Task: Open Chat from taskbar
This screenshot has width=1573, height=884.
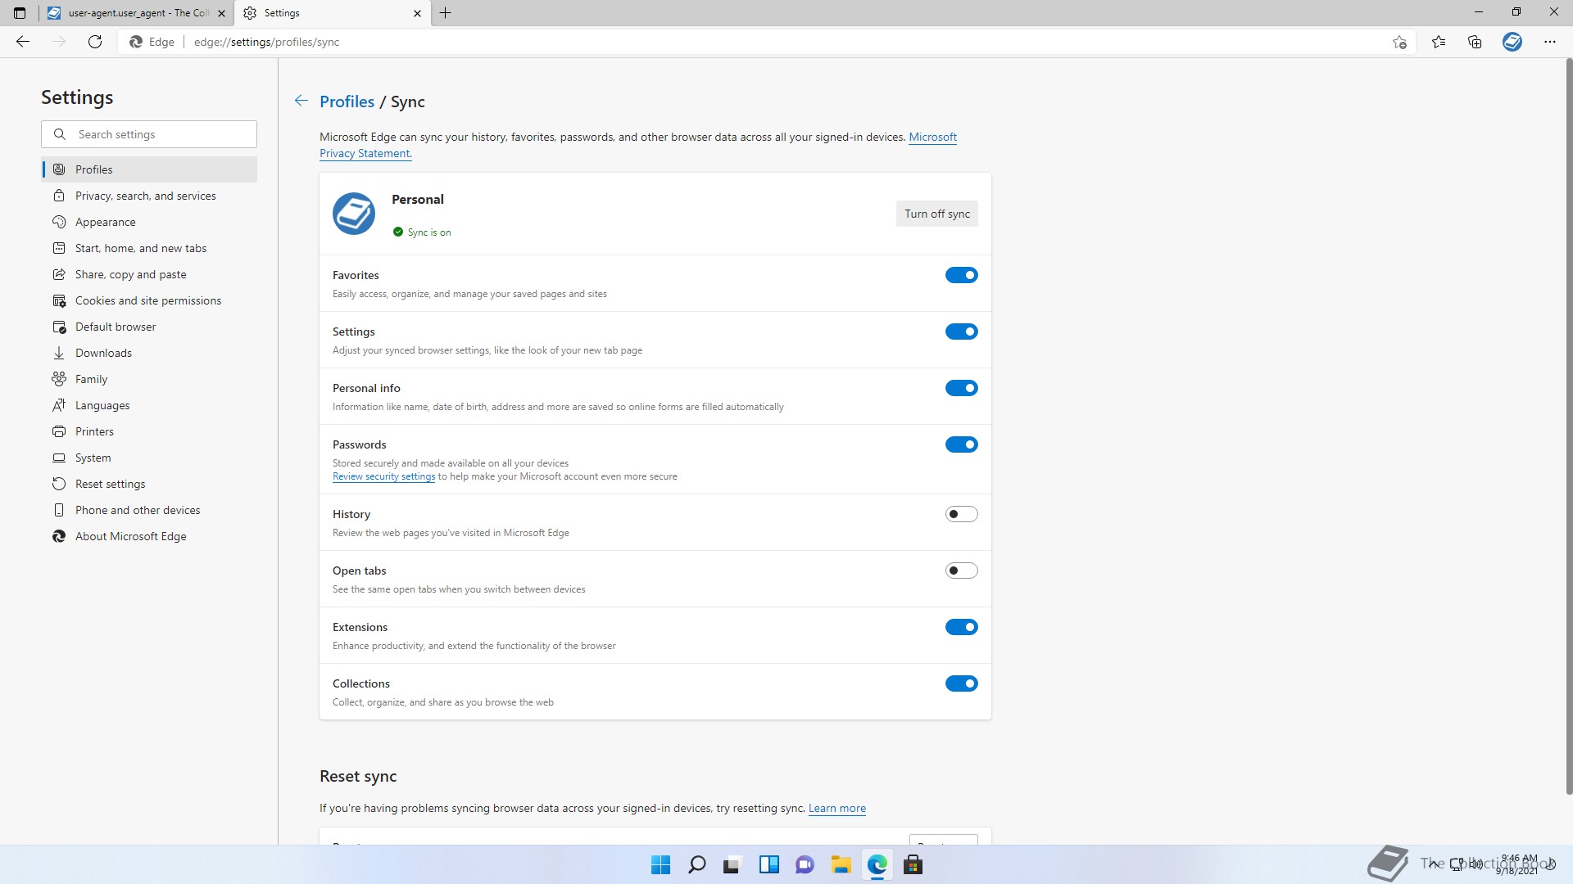Action: pos(805,864)
